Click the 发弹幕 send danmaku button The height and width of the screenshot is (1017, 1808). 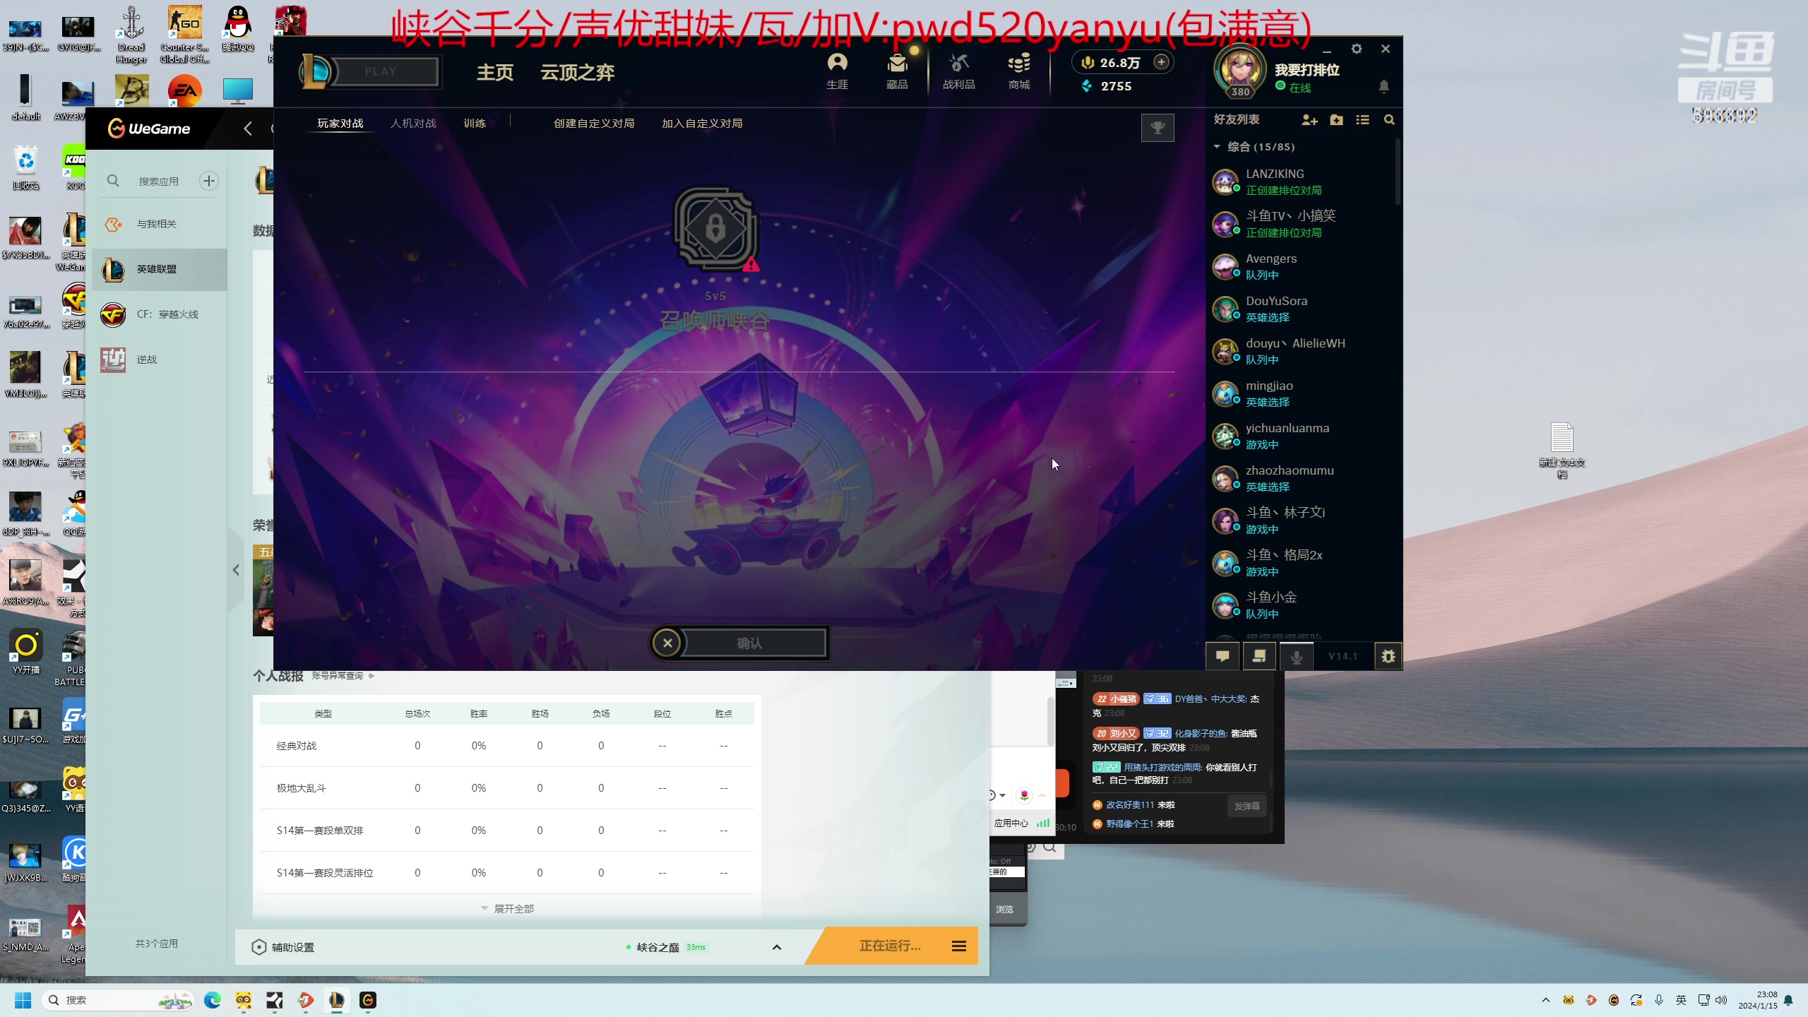pos(1247,806)
